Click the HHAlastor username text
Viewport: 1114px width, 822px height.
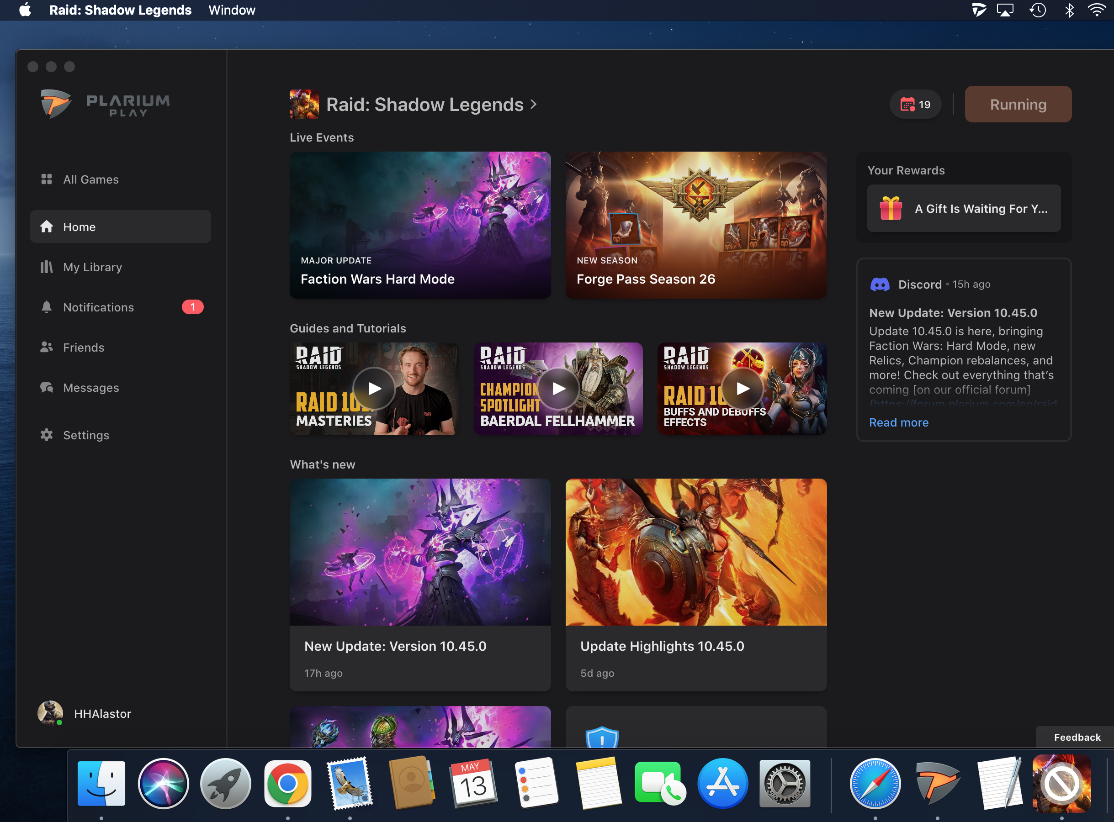(x=102, y=713)
